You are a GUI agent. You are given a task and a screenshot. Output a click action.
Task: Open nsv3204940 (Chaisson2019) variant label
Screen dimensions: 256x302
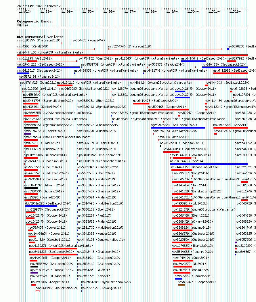pos(130,46)
